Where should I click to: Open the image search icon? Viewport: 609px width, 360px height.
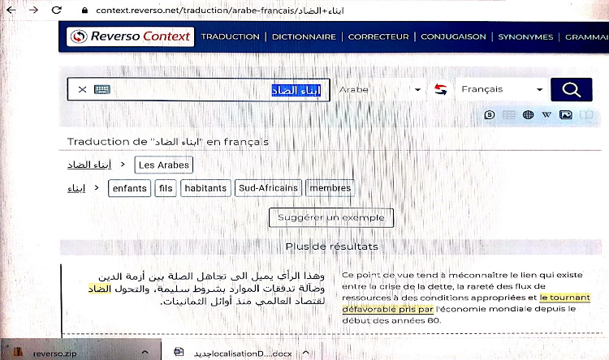(x=566, y=115)
